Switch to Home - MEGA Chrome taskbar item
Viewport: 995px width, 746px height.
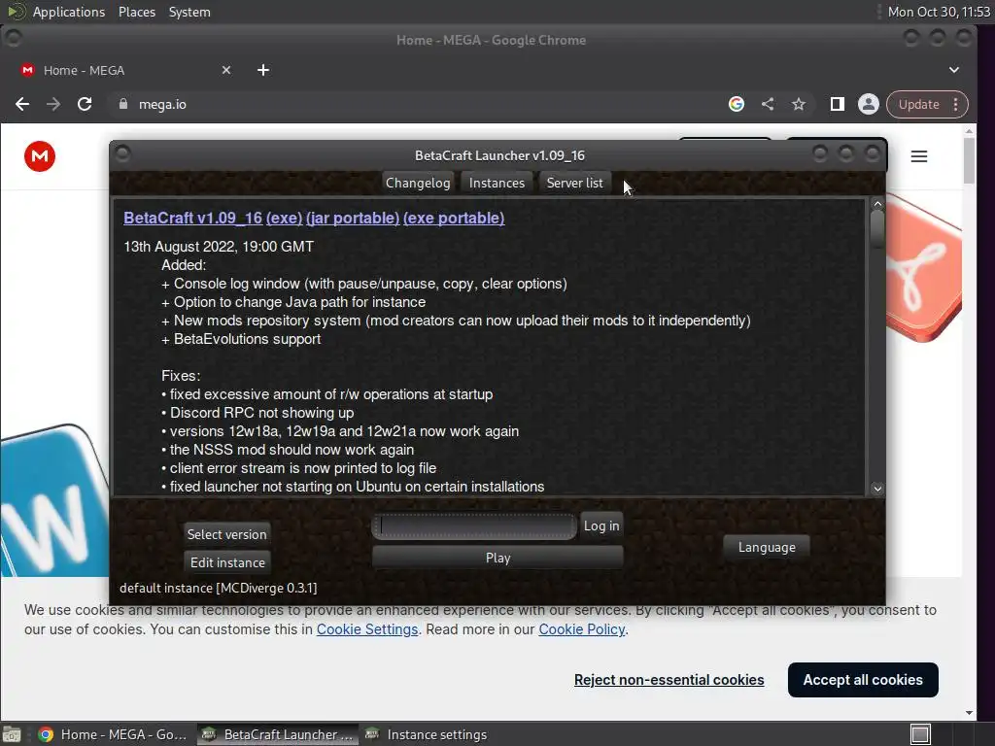[113, 734]
